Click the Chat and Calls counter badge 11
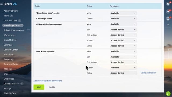The height and width of the screenshot is (97, 172). click(x=20, y=20)
